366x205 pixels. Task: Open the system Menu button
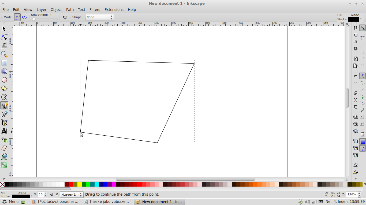pyautogui.click(x=10, y=202)
